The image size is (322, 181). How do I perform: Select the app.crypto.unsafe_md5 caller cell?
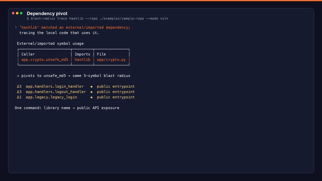point(45,60)
